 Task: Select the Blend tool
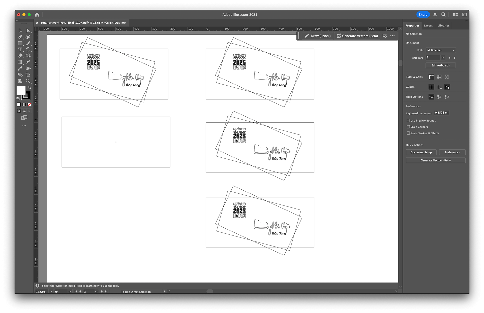coord(20,75)
